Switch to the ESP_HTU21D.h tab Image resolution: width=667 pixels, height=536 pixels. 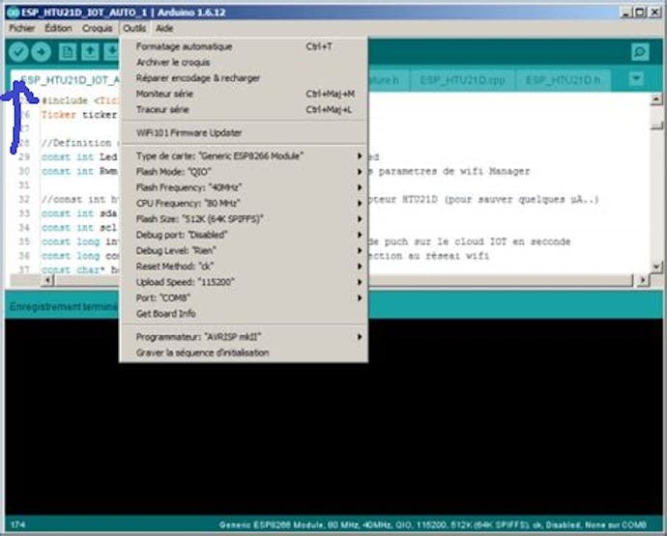pyautogui.click(x=563, y=80)
